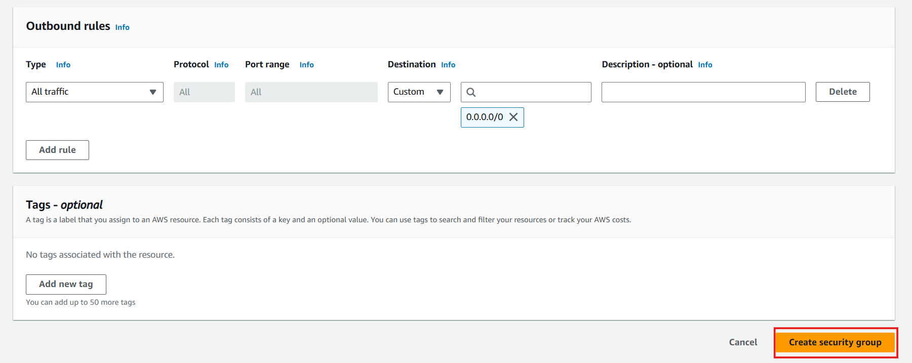Click the search icon in destination field

pyautogui.click(x=471, y=92)
